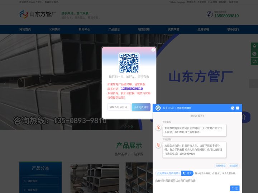258x193 pixels.
Task: Close the WeChat QR code popup
Action: click(x=153, y=50)
